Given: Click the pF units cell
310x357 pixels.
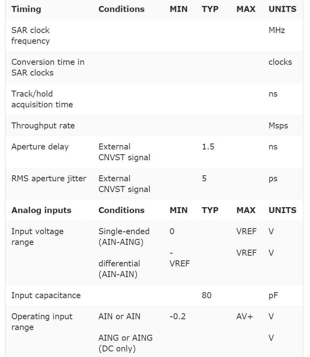Looking at the screenshot, I should [274, 295].
